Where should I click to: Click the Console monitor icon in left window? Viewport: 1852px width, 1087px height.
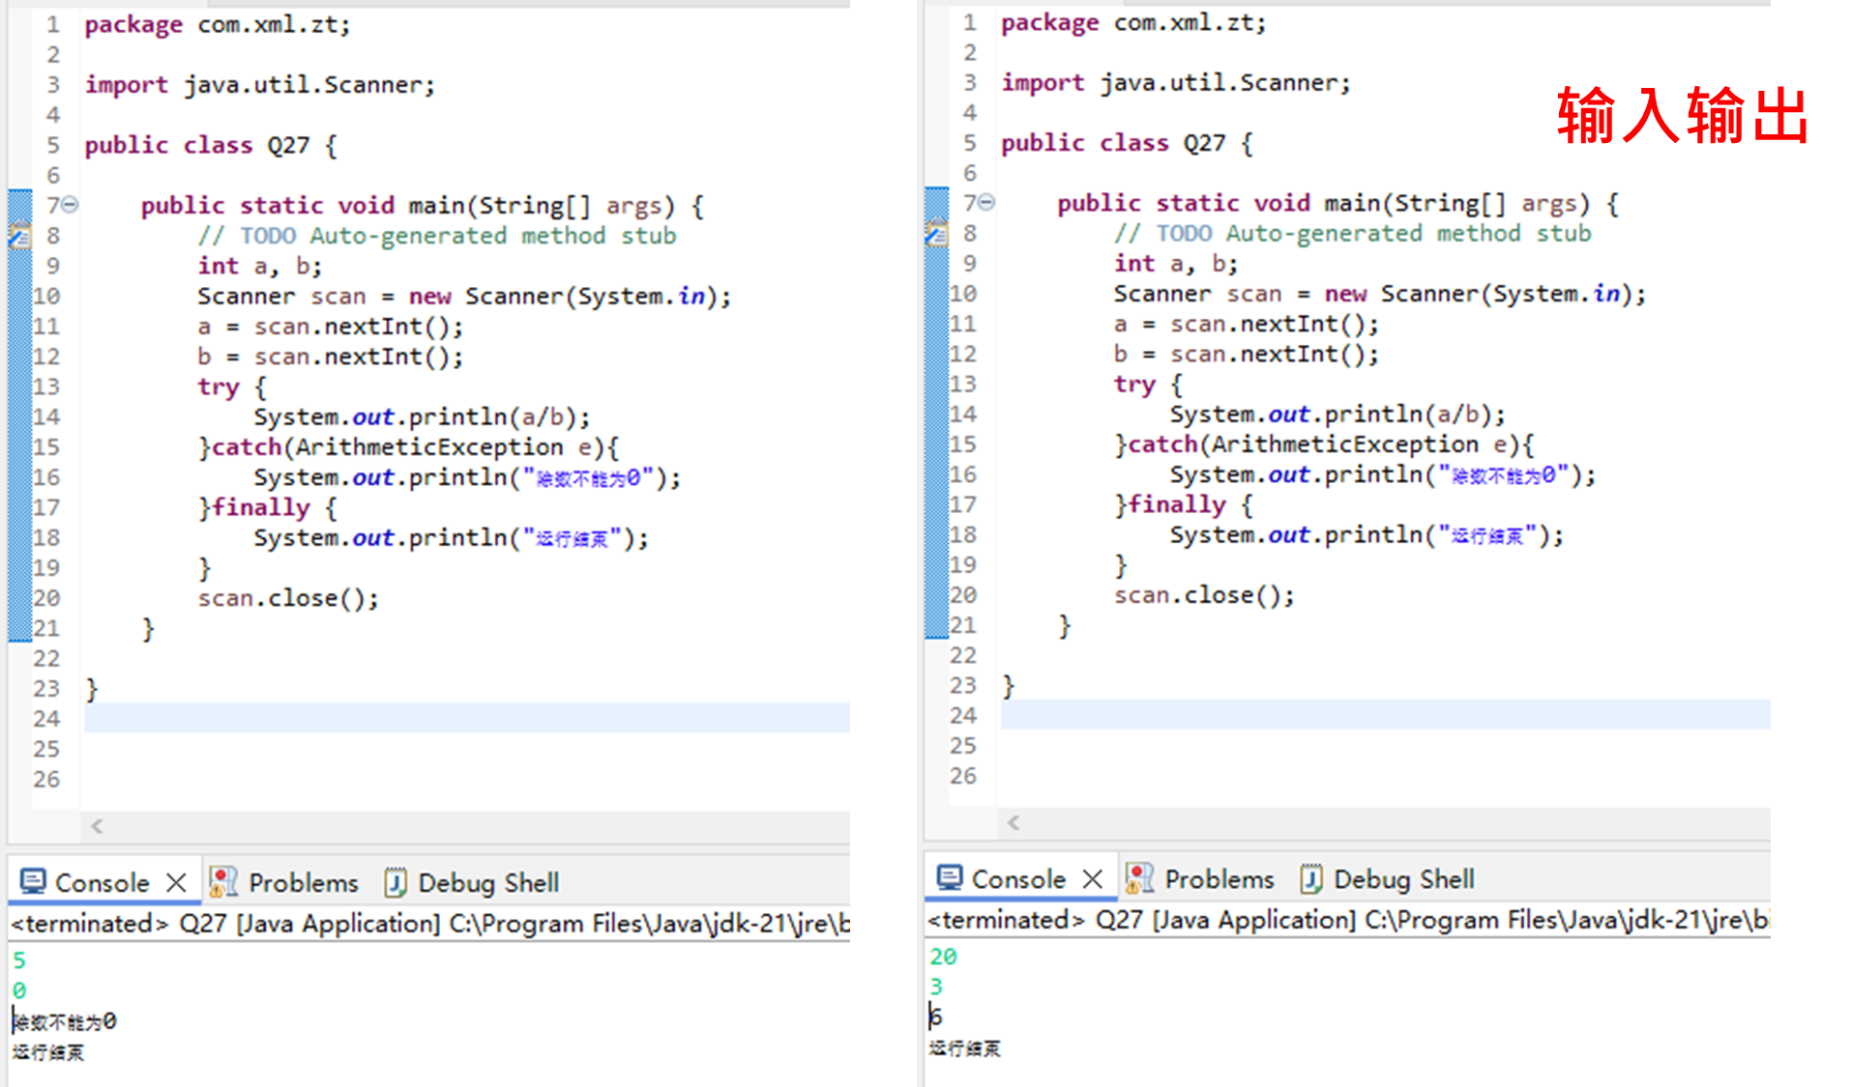point(34,881)
